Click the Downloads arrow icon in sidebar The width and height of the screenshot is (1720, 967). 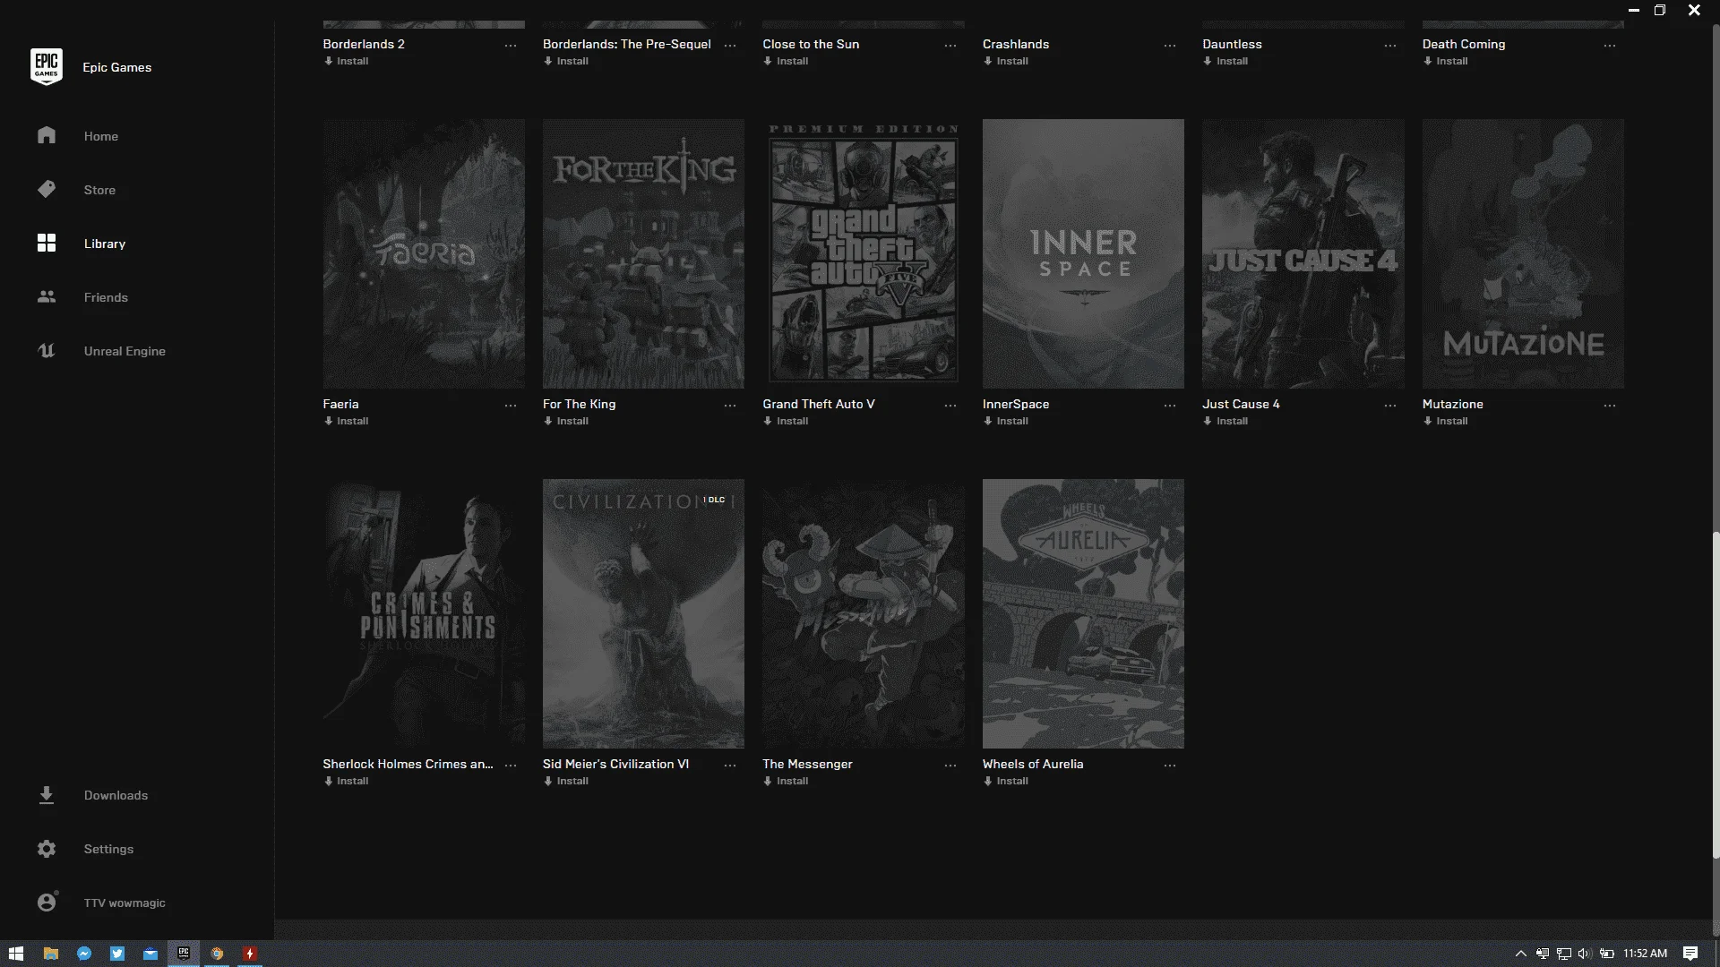coord(47,795)
